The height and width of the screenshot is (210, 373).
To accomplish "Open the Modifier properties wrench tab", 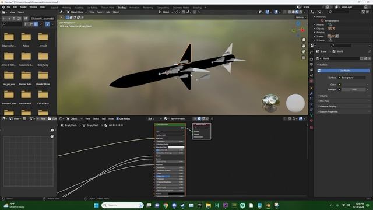I will (311, 93).
